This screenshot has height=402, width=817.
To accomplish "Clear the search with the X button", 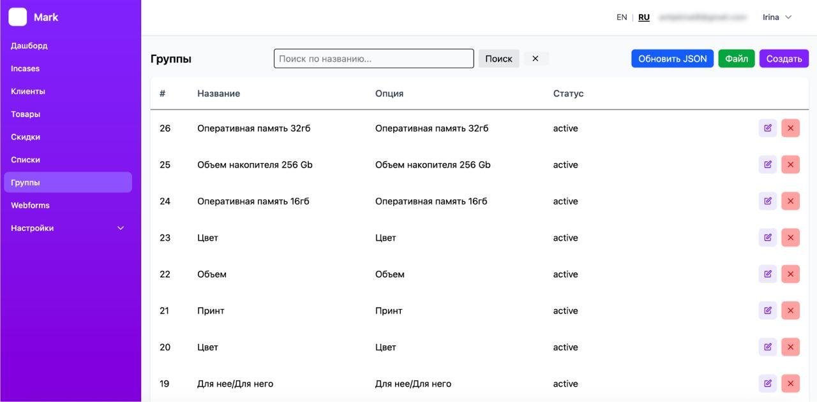I will pyautogui.click(x=536, y=59).
